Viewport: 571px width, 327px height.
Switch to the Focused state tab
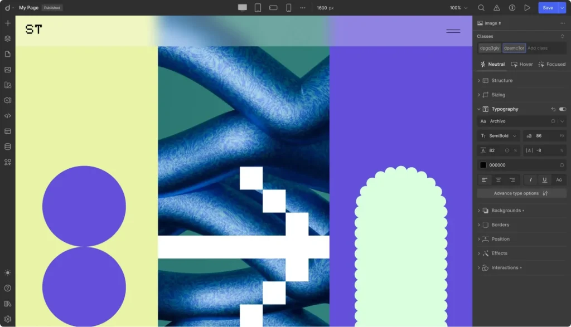[551, 64]
